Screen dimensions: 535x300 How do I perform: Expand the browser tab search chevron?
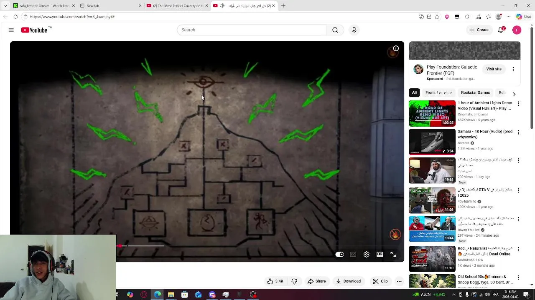click(5, 6)
